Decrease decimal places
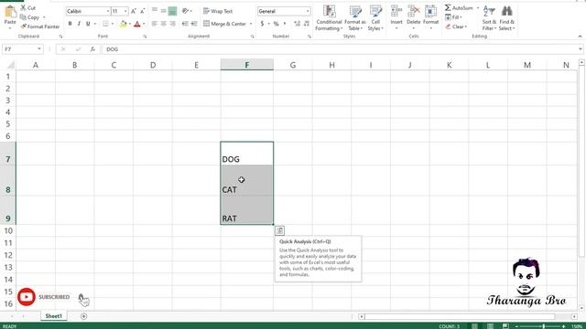This screenshot has width=586, height=329. pyautogui.click(x=307, y=24)
